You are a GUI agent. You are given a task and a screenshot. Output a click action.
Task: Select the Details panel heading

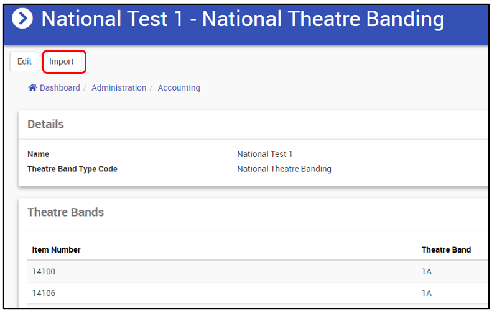45,124
